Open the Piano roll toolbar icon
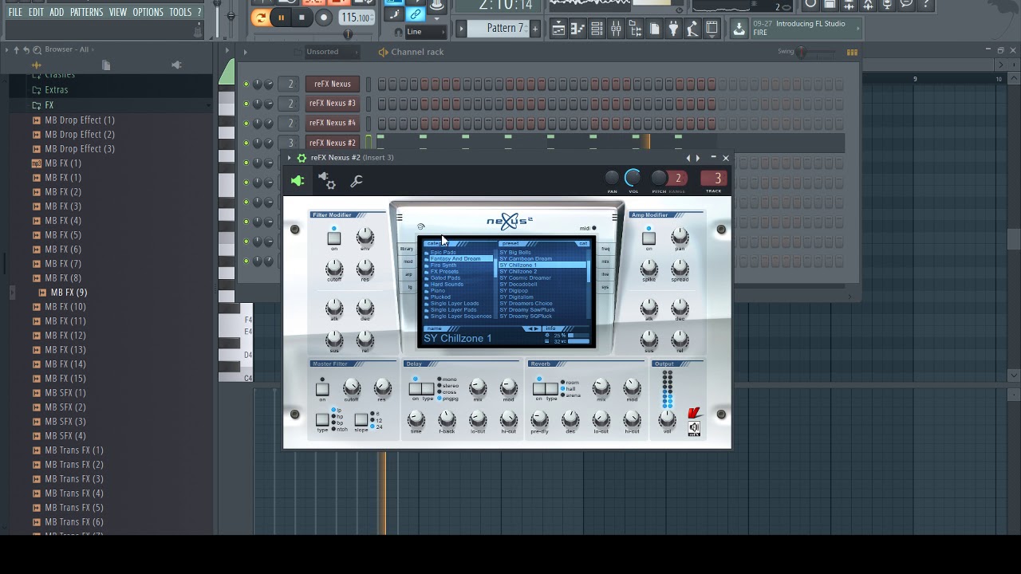 [578, 29]
